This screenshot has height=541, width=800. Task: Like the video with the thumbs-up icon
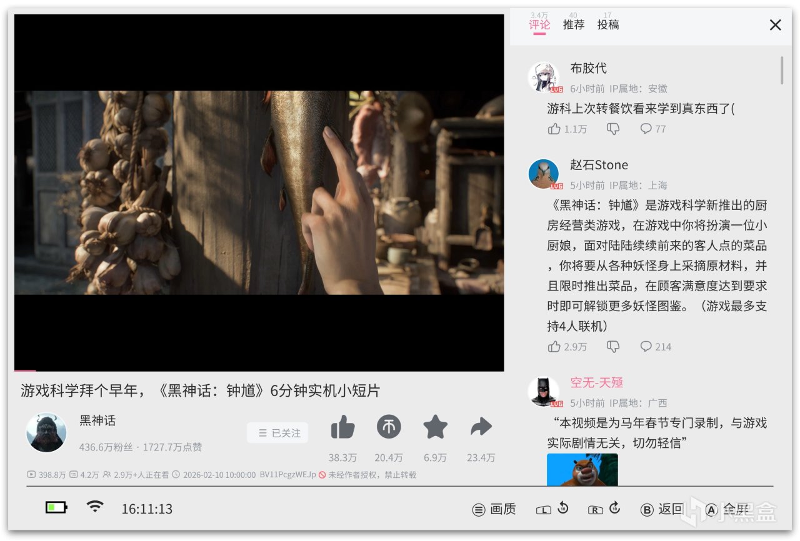342,427
